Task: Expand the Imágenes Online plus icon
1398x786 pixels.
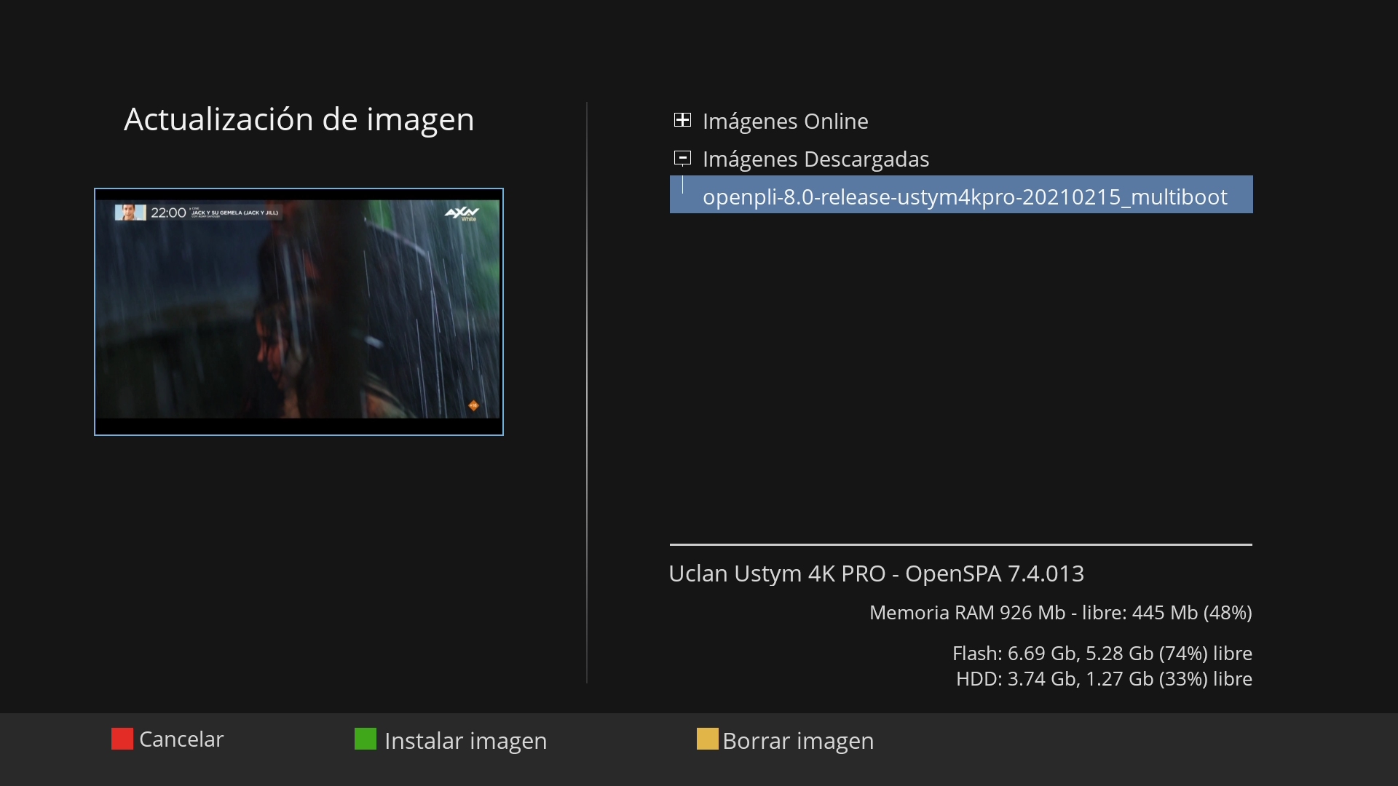Action: click(x=682, y=120)
